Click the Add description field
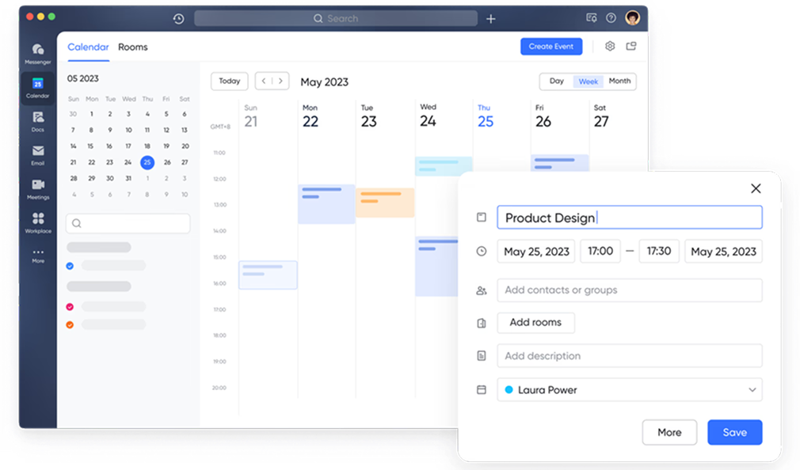Screen dimensions: 800x470 coord(629,356)
